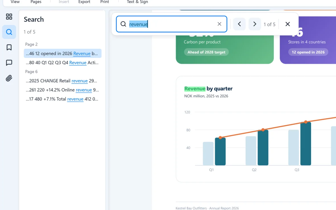The width and height of the screenshot is (336, 210).
Task: Click the "12 opened in 2026" badge
Action: (308, 52)
